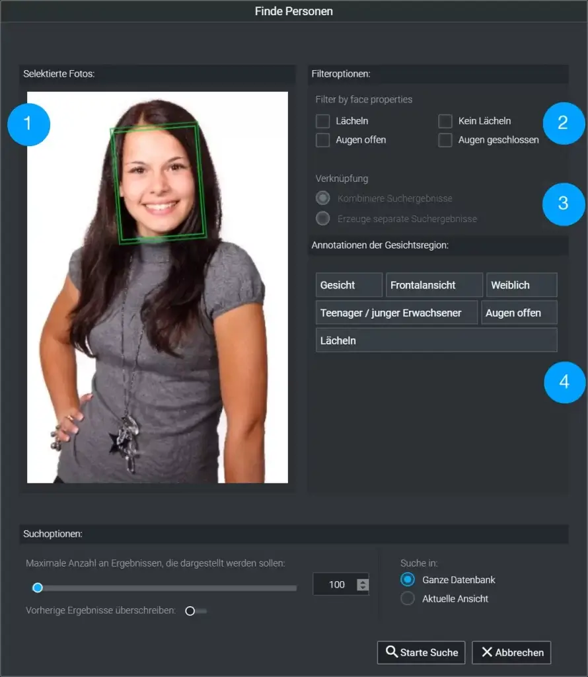
Task: Choose Erzeuge separate Suchergebnisse option
Action: (x=322, y=219)
